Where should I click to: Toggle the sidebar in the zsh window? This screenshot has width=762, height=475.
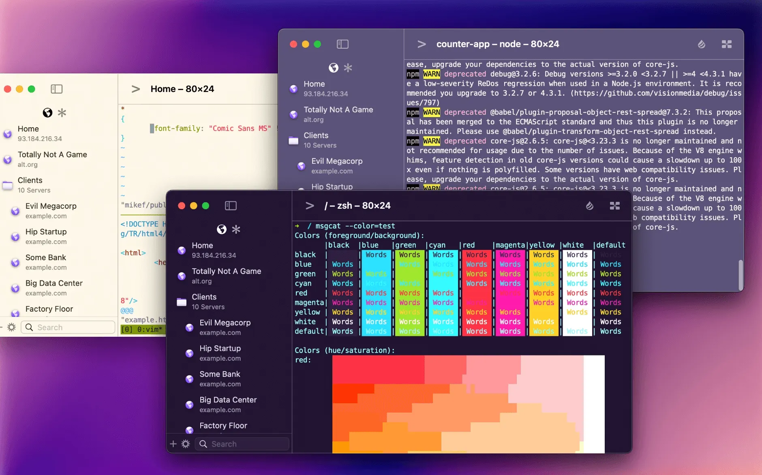[x=230, y=205]
